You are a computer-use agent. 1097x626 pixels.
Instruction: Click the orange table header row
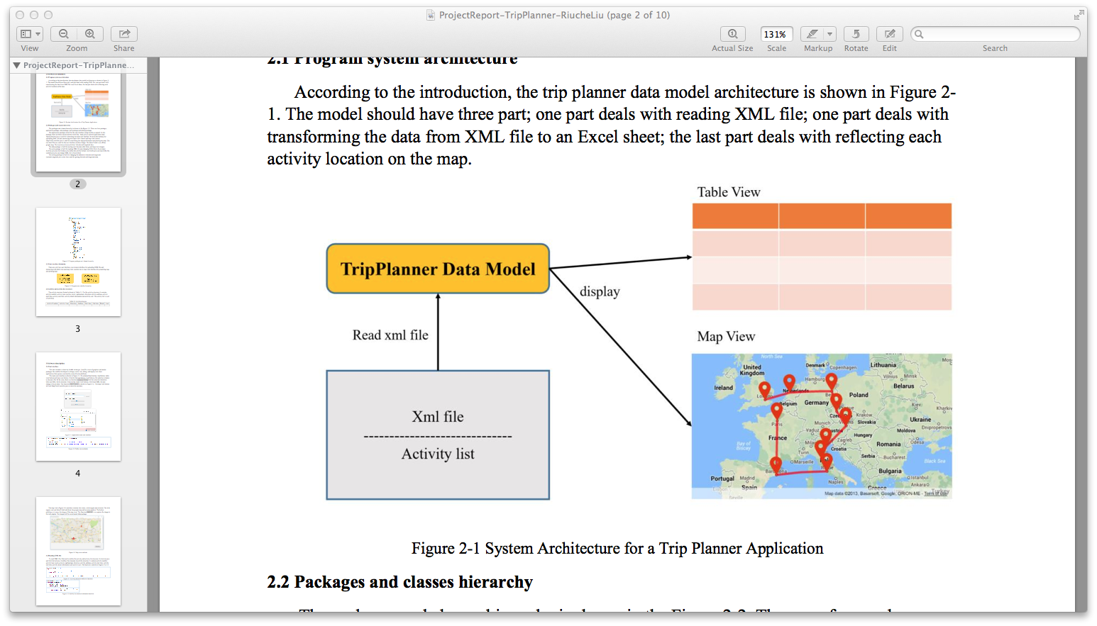(x=822, y=216)
